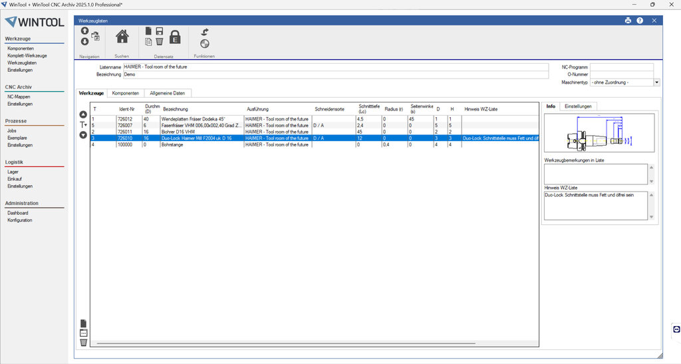
Task: Select the Info tab
Action: point(551,106)
